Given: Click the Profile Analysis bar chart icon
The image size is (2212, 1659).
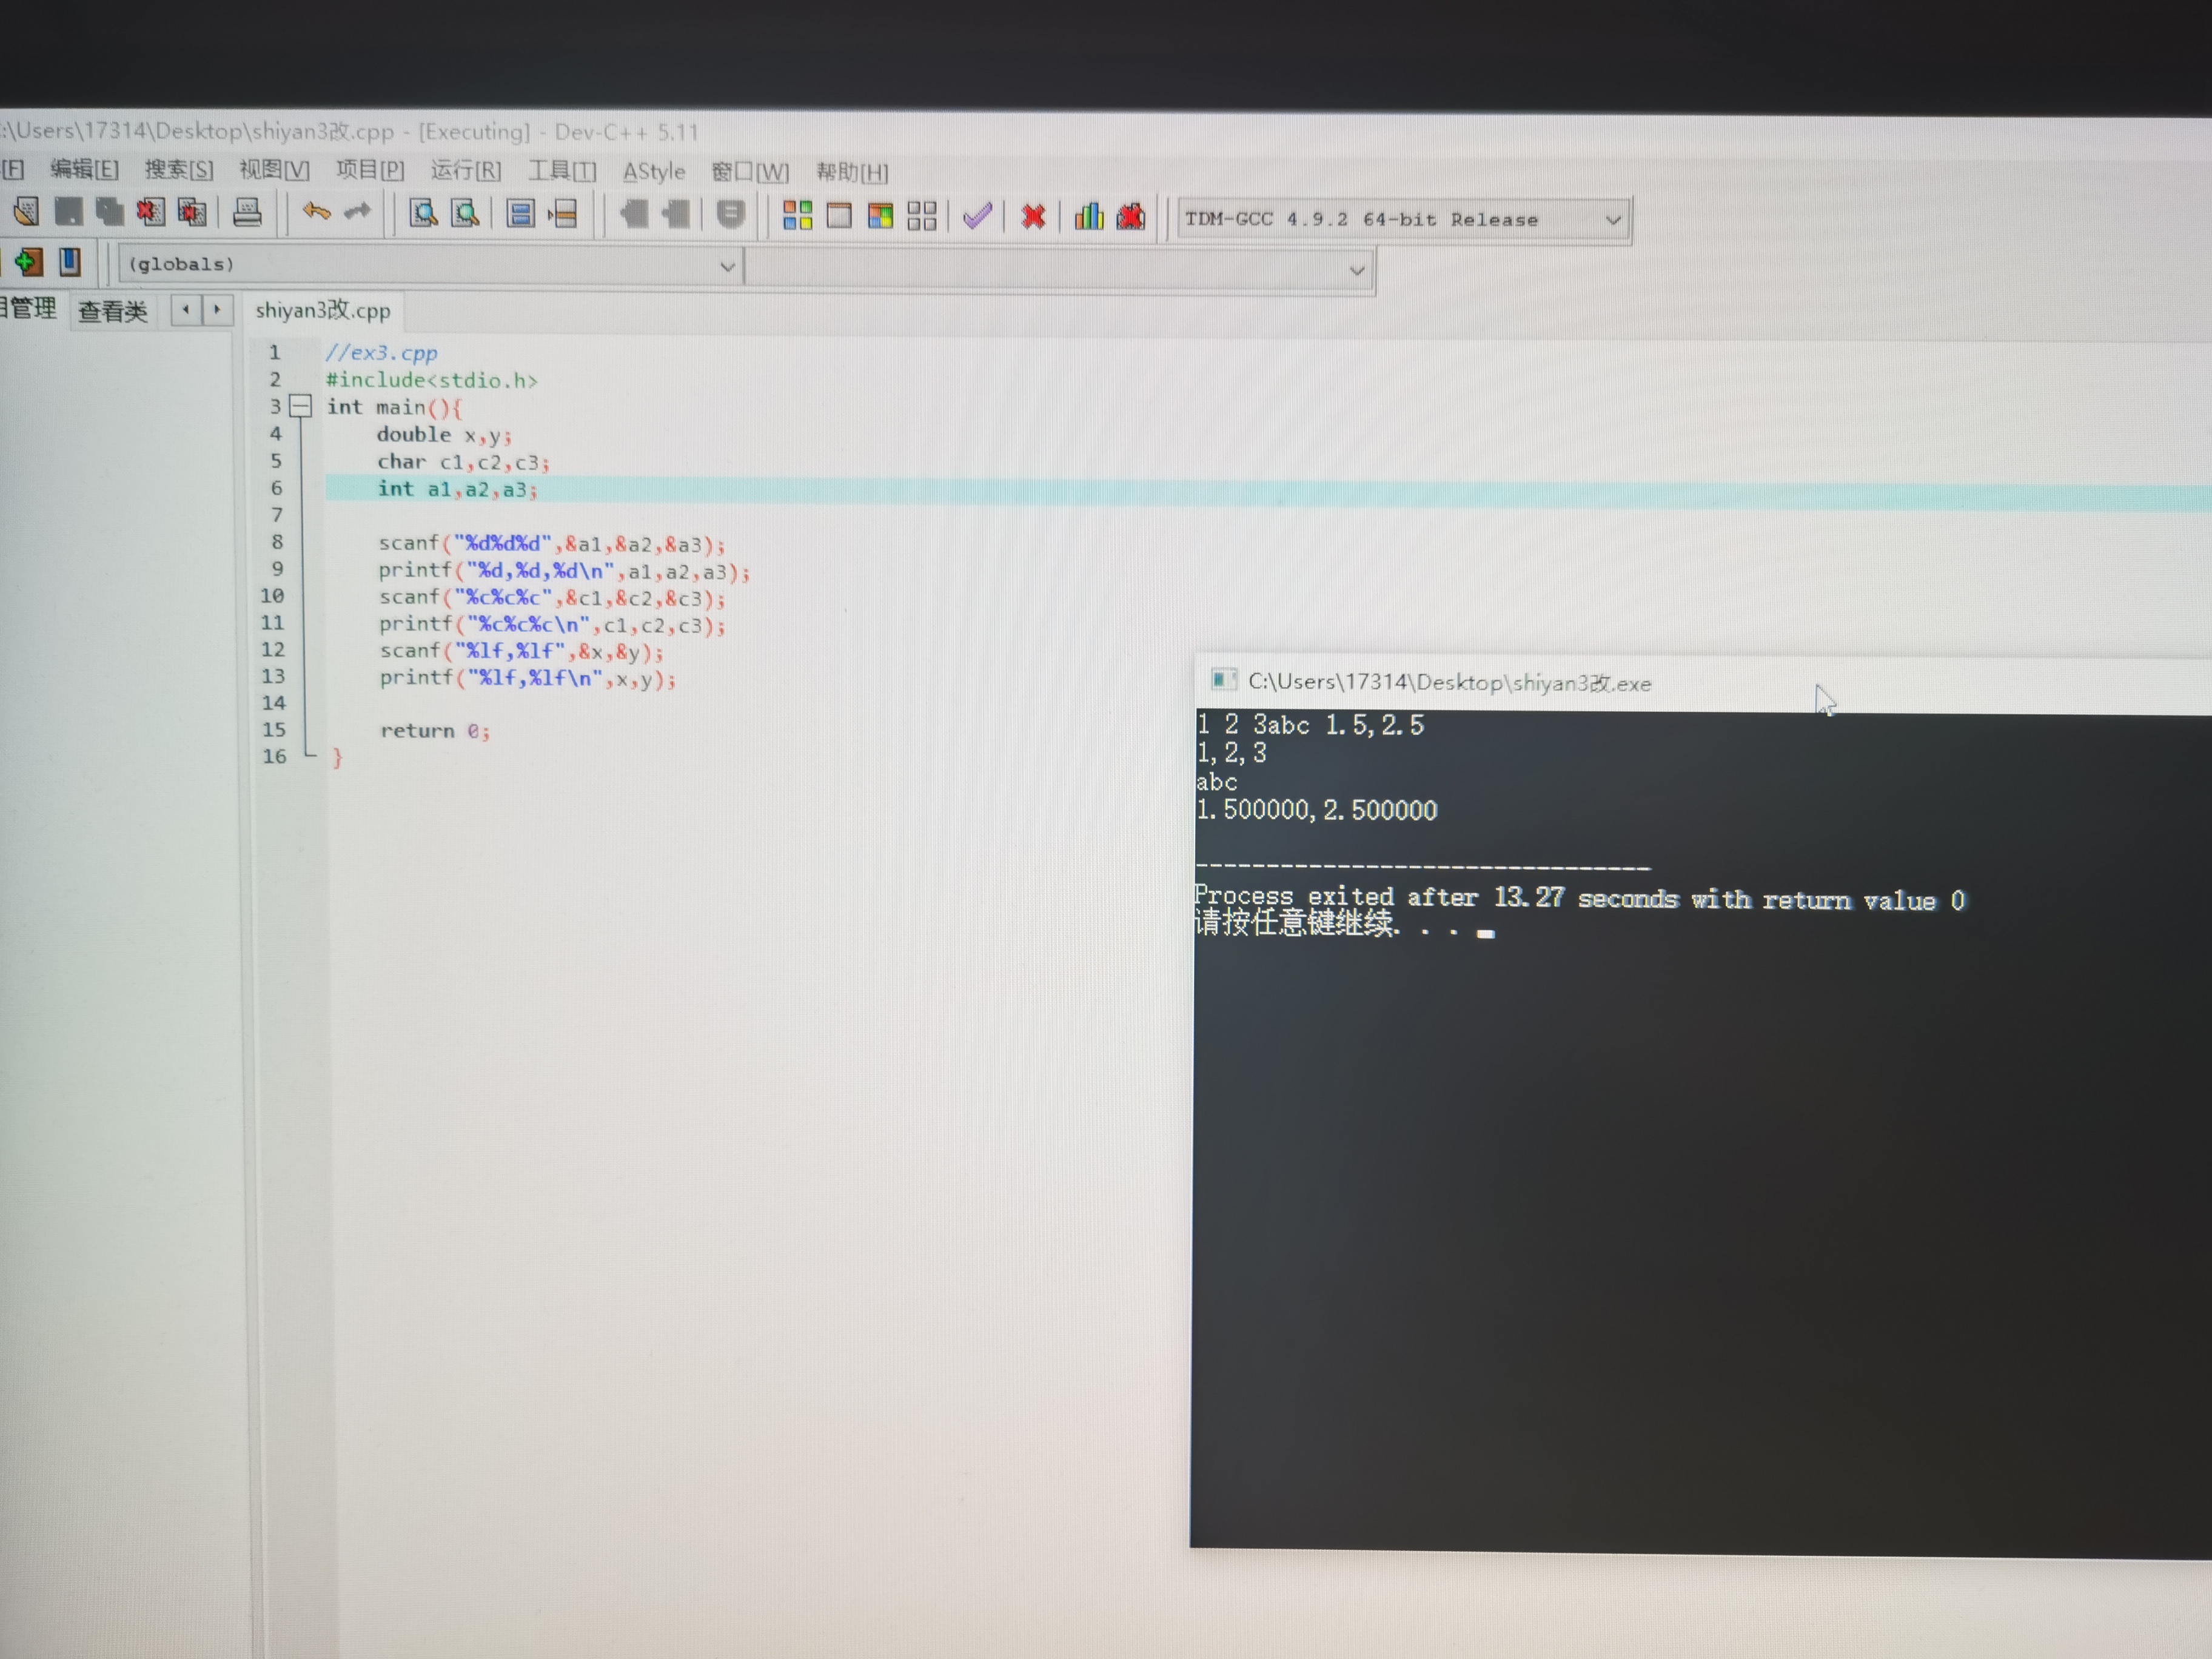Looking at the screenshot, I should coord(1088,216).
